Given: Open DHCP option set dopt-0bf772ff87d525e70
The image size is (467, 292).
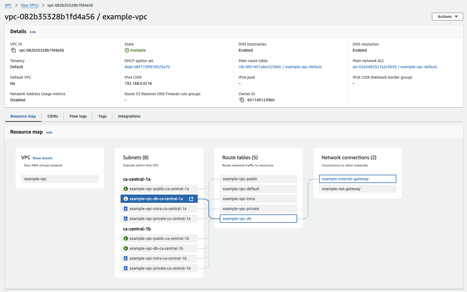Looking at the screenshot, I should (147, 67).
